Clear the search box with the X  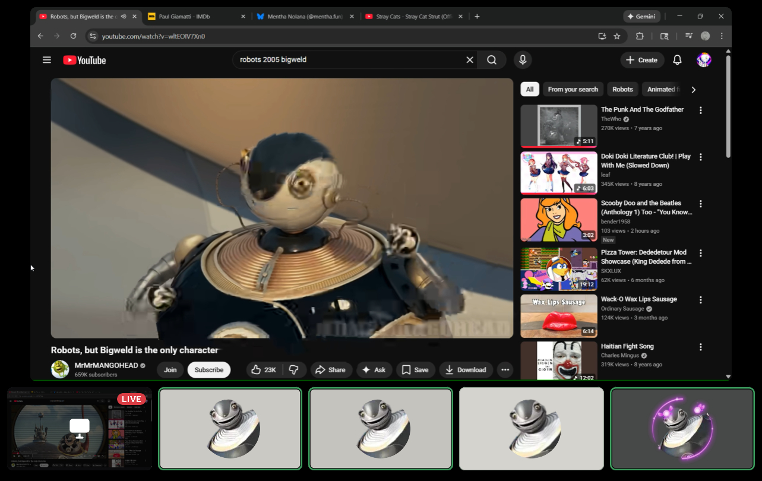[470, 60]
